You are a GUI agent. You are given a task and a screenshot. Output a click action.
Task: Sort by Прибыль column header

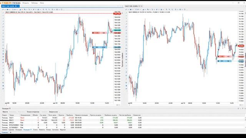coord(70,115)
